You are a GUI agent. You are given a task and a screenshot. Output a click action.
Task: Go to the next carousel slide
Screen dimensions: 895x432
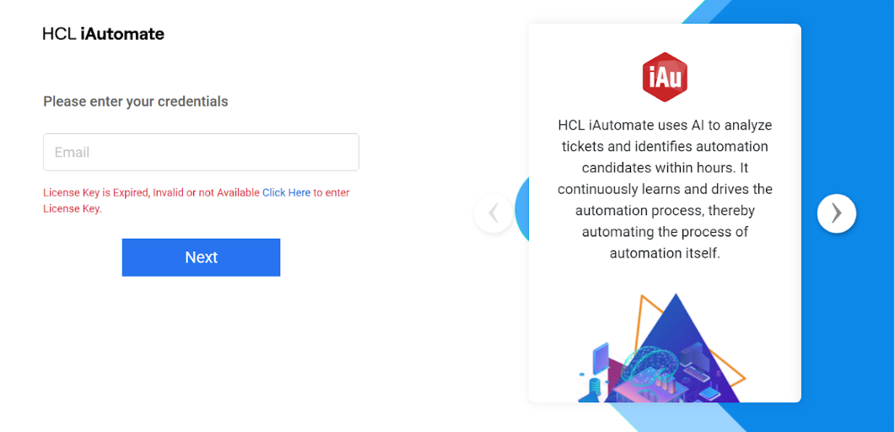tap(836, 213)
